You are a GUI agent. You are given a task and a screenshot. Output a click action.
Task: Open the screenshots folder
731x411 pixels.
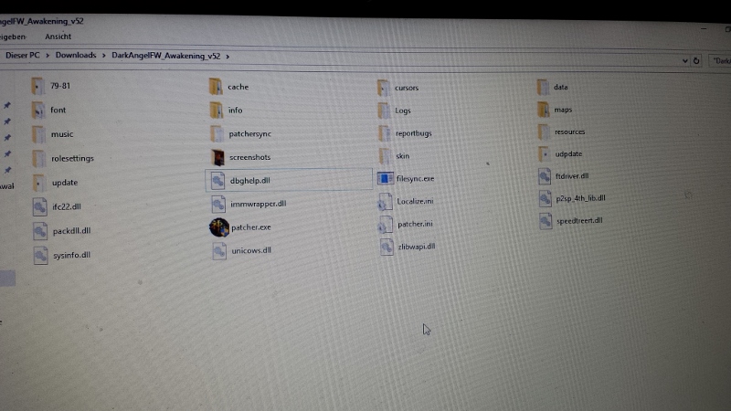tap(249, 157)
